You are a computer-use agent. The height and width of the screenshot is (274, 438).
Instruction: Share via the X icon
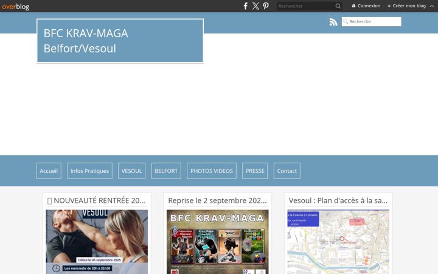(x=255, y=6)
